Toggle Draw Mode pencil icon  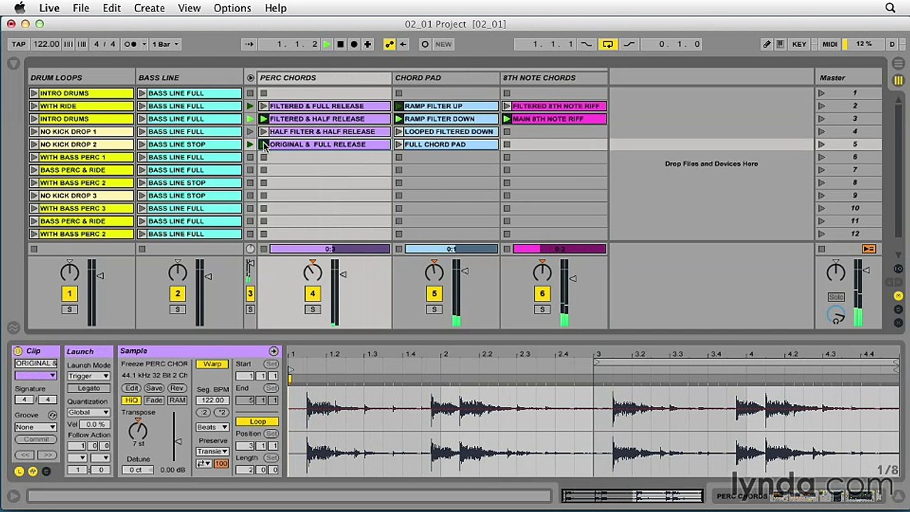click(x=766, y=44)
